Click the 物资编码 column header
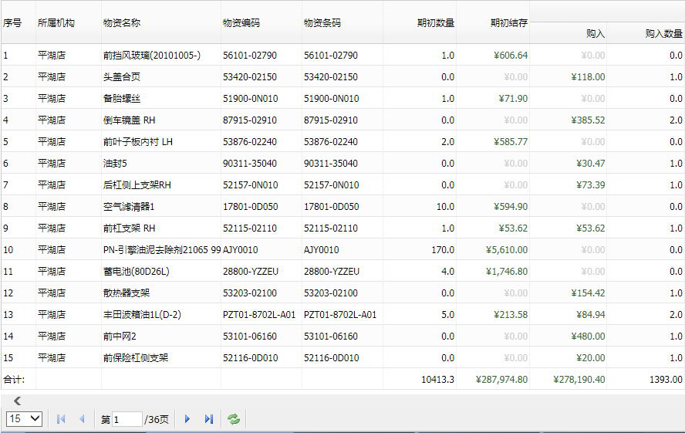 click(241, 23)
